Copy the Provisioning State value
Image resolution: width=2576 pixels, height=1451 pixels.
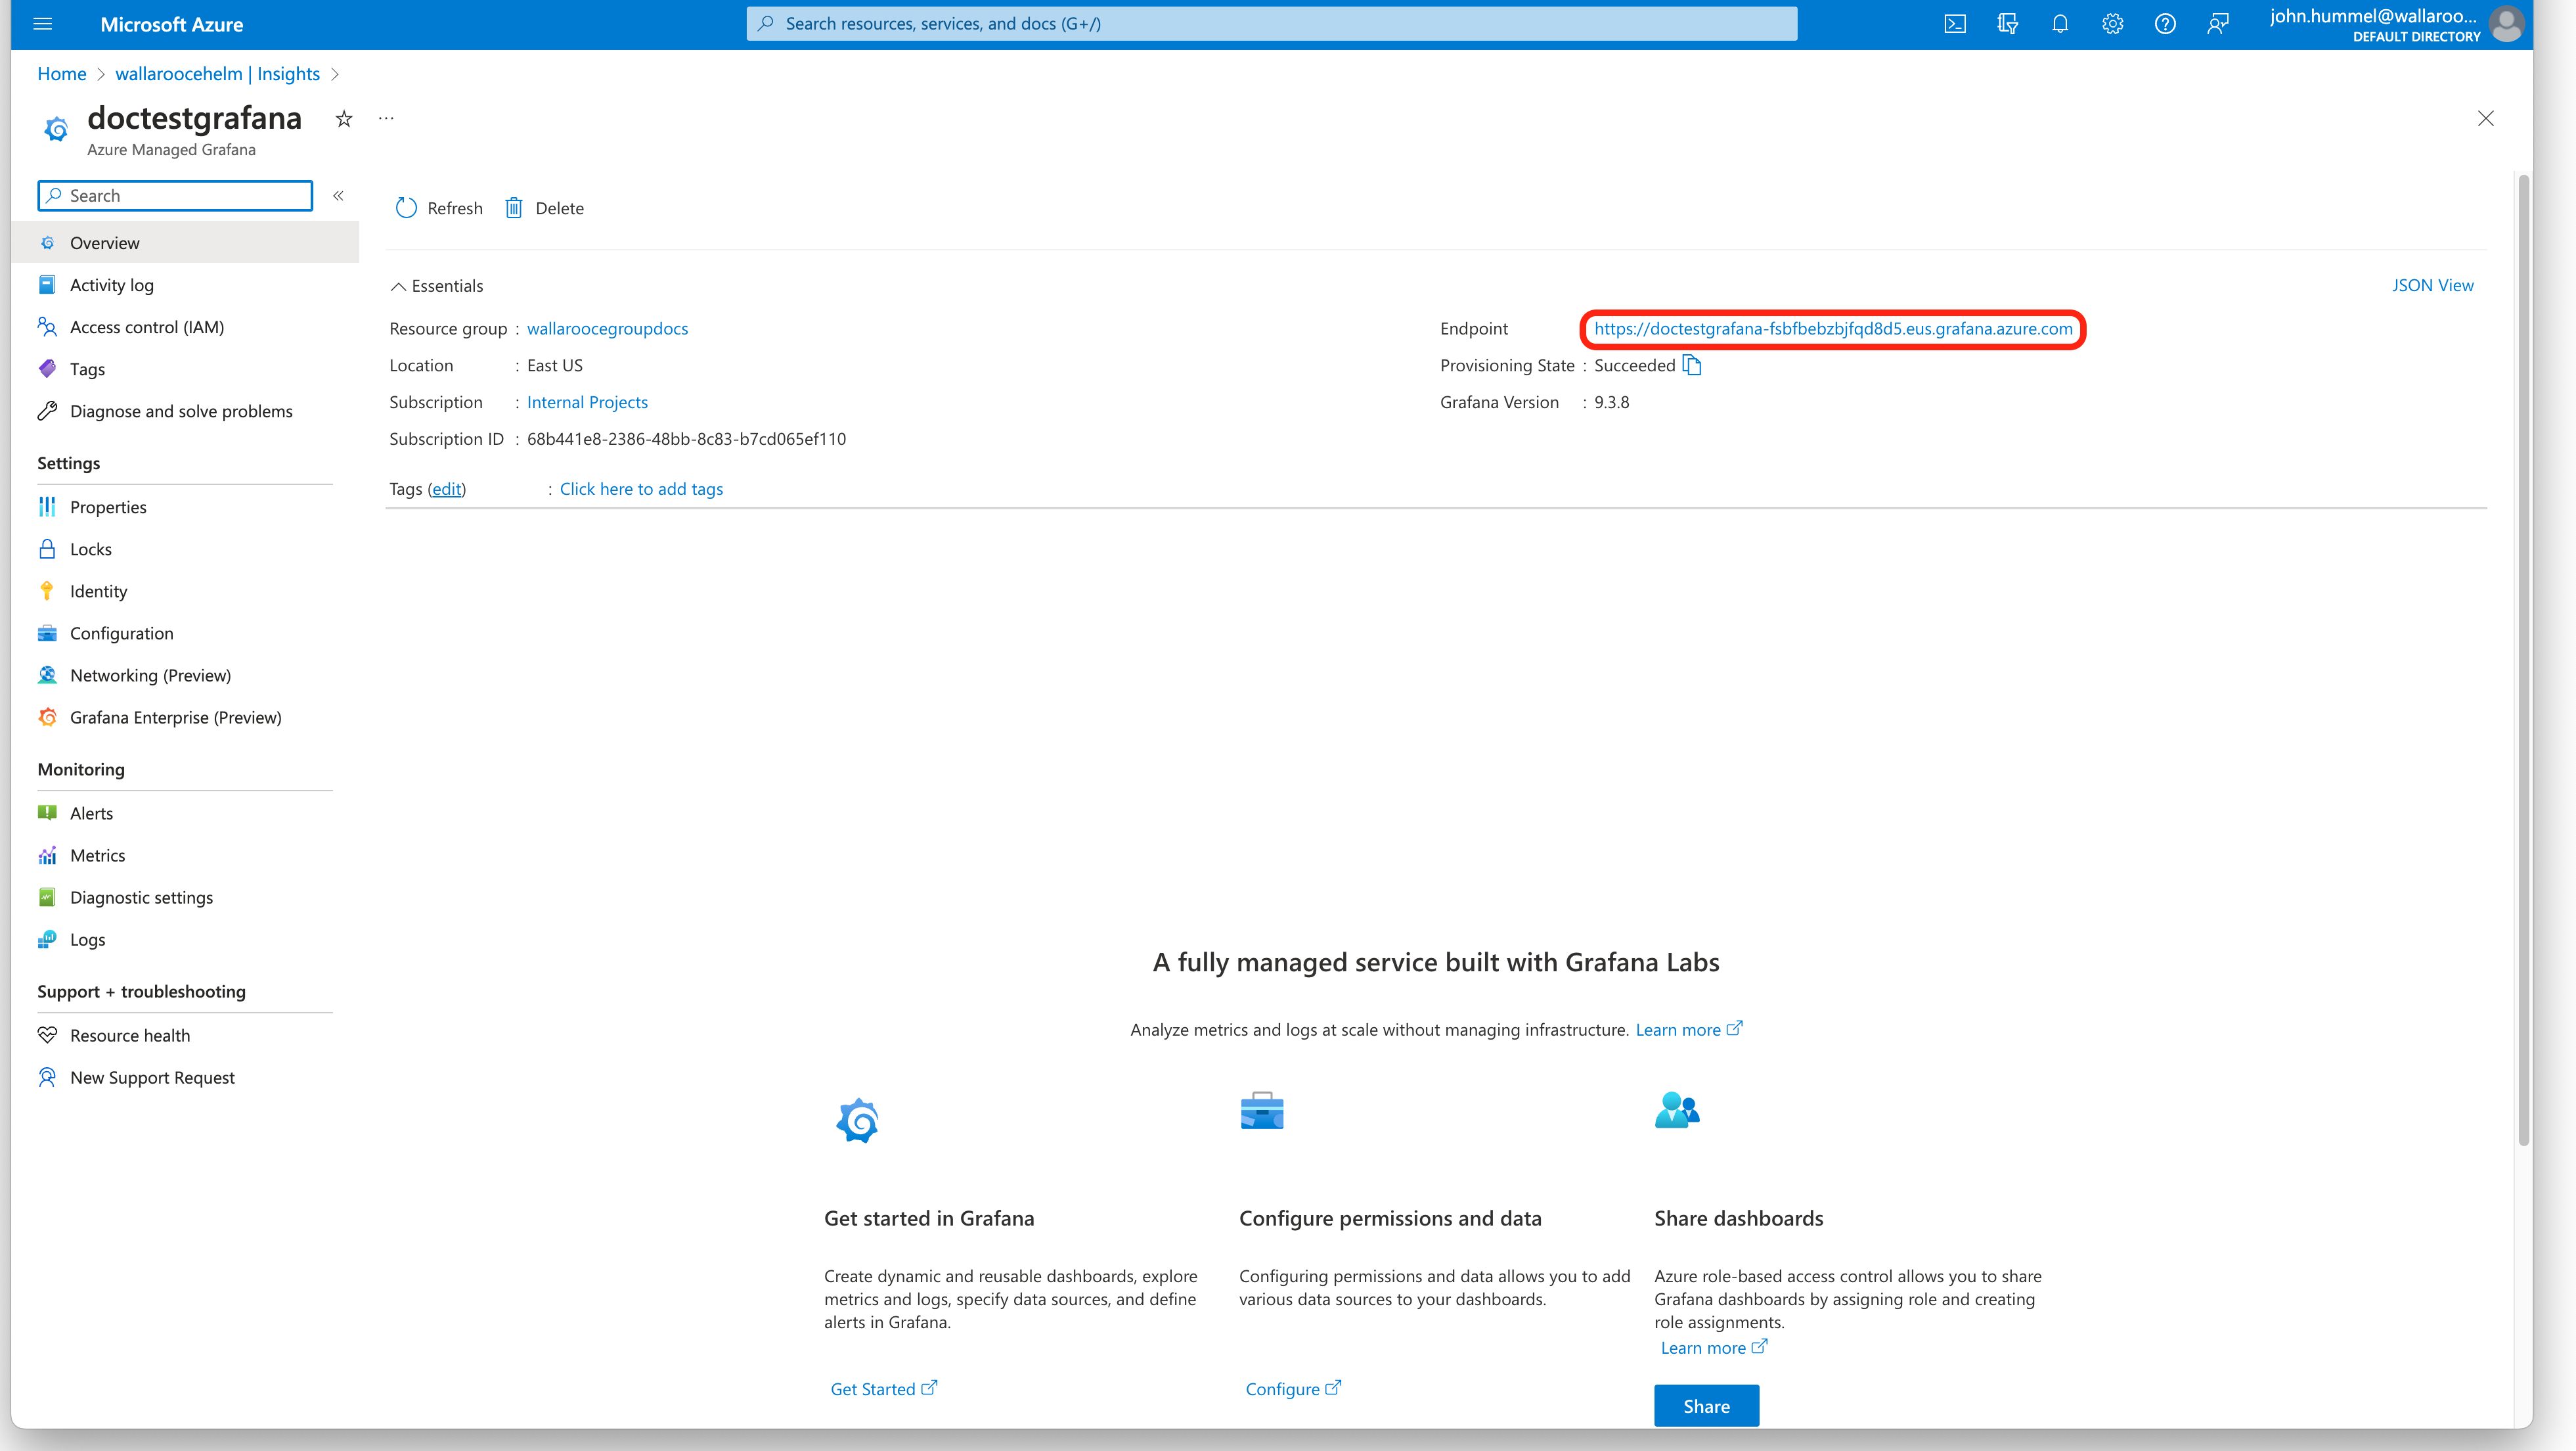pyautogui.click(x=1691, y=365)
